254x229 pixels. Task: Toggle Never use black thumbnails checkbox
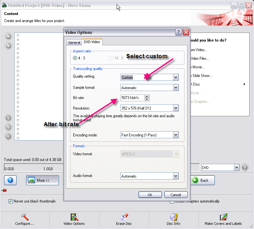click(x=11, y=201)
